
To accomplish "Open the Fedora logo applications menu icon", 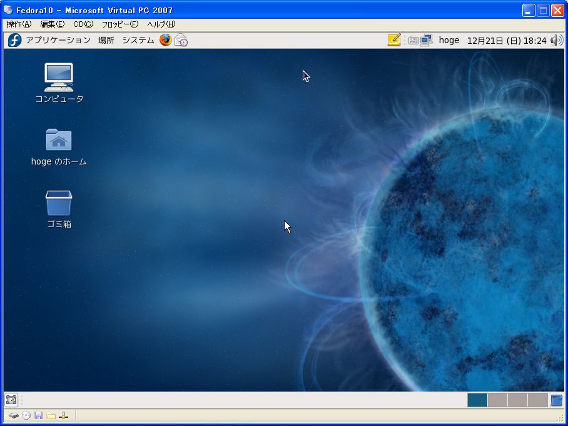I will point(15,40).
